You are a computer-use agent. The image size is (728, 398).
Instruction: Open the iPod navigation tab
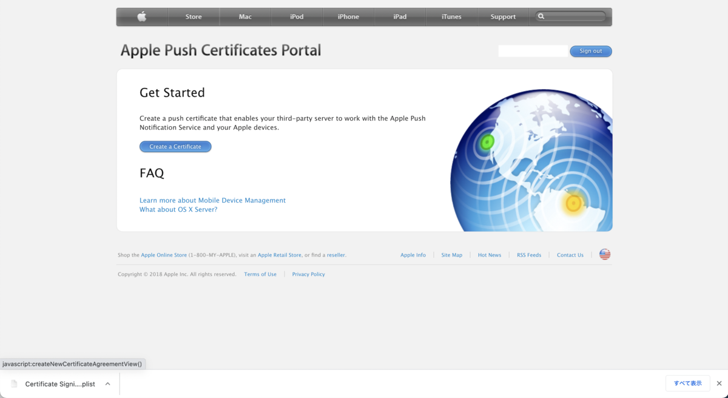pos(297,17)
